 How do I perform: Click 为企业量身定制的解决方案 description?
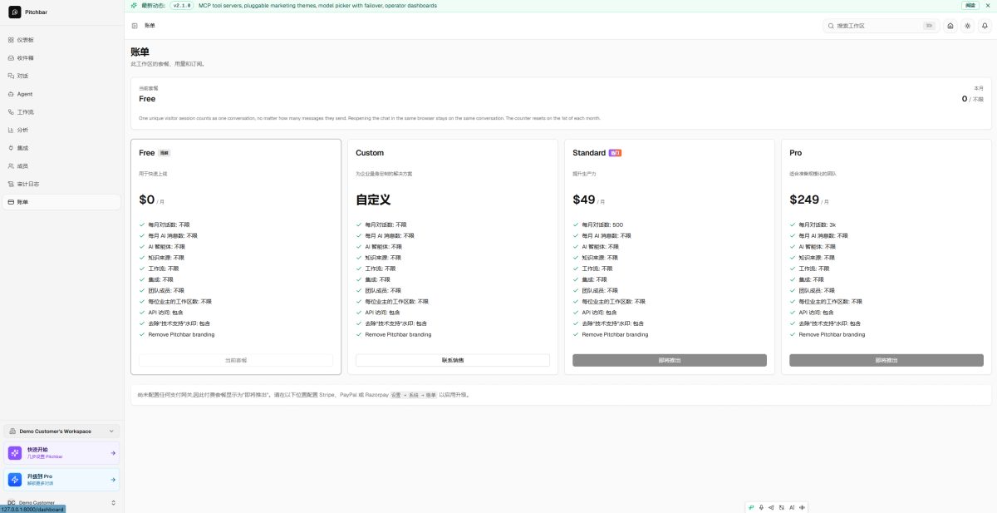coord(384,174)
